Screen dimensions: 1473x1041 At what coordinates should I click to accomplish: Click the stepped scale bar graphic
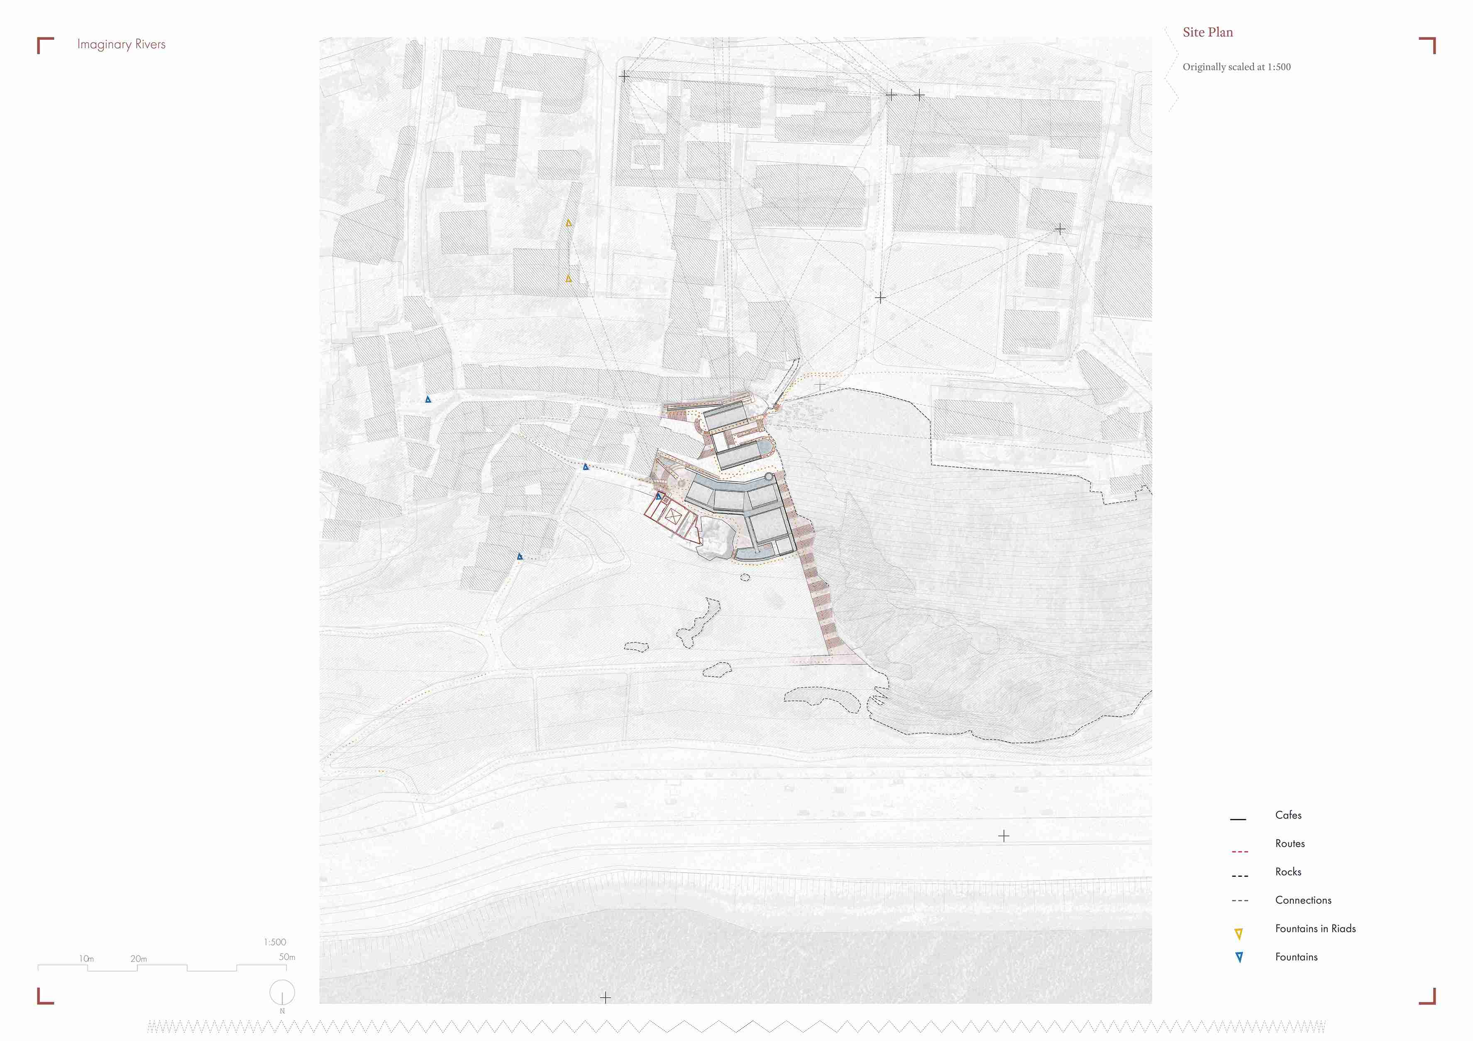pos(162,967)
